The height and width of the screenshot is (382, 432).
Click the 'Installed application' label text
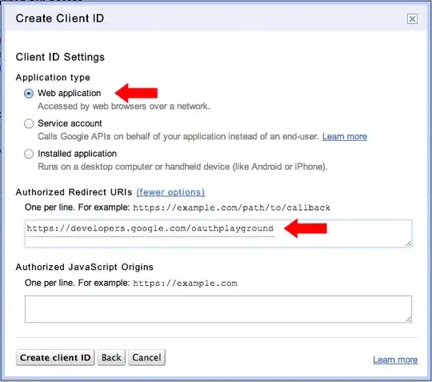(x=77, y=154)
